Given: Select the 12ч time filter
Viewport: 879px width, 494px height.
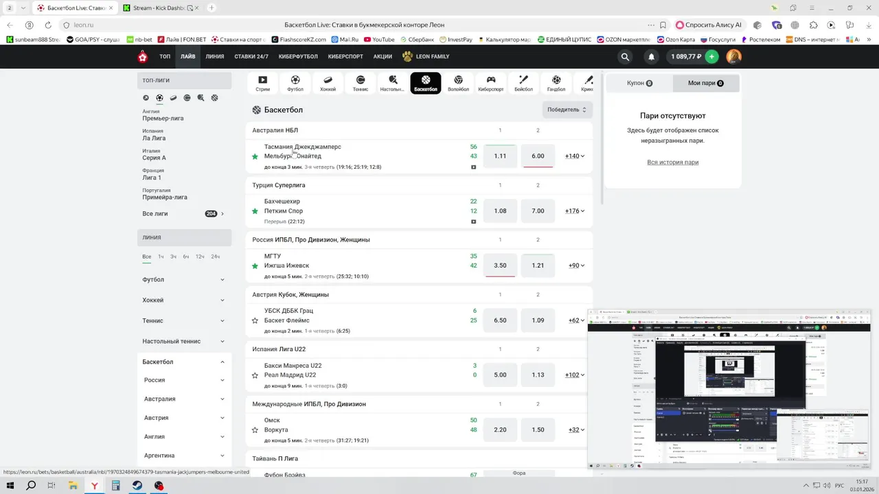Looking at the screenshot, I should point(200,257).
